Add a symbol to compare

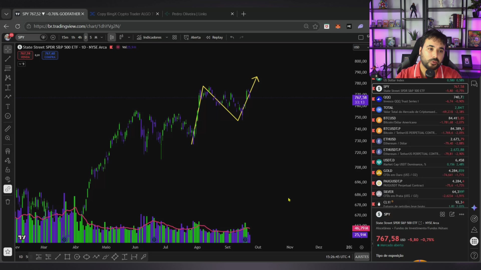click(x=53, y=37)
